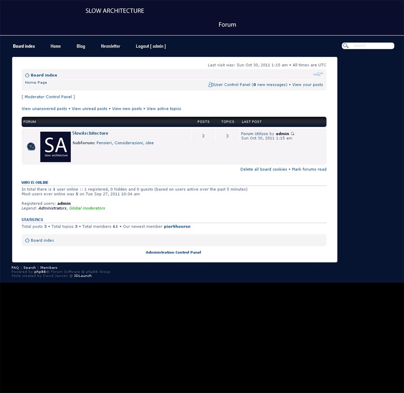This screenshot has width=404, height=393.
Task: Click Delete all board cookies
Action: 263,169
